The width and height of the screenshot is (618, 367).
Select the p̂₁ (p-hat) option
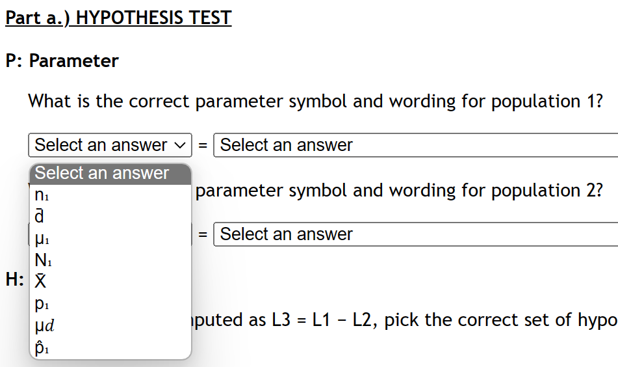(x=42, y=347)
